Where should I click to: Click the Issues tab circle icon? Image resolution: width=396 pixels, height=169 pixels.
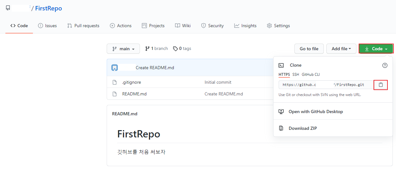[x=41, y=26]
